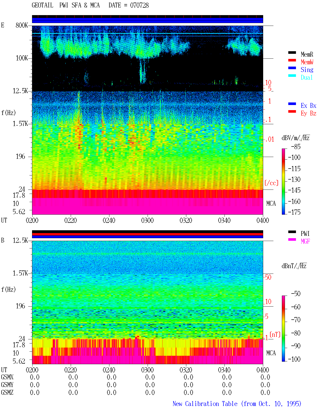
Task: Click the blue Ex Bx legend swatch
Action: coord(292,104)
